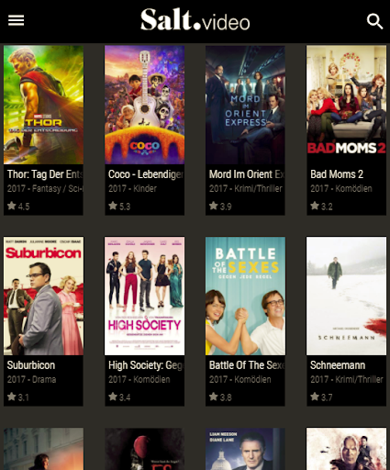Image resolution: width=390 pixels, height=470 pixels.
Task: Open the High Society poster
Action: coord(144,296)
